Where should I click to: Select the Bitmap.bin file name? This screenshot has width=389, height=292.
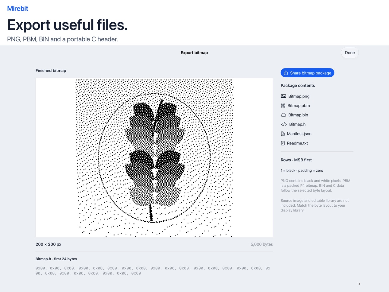(298, 115)
